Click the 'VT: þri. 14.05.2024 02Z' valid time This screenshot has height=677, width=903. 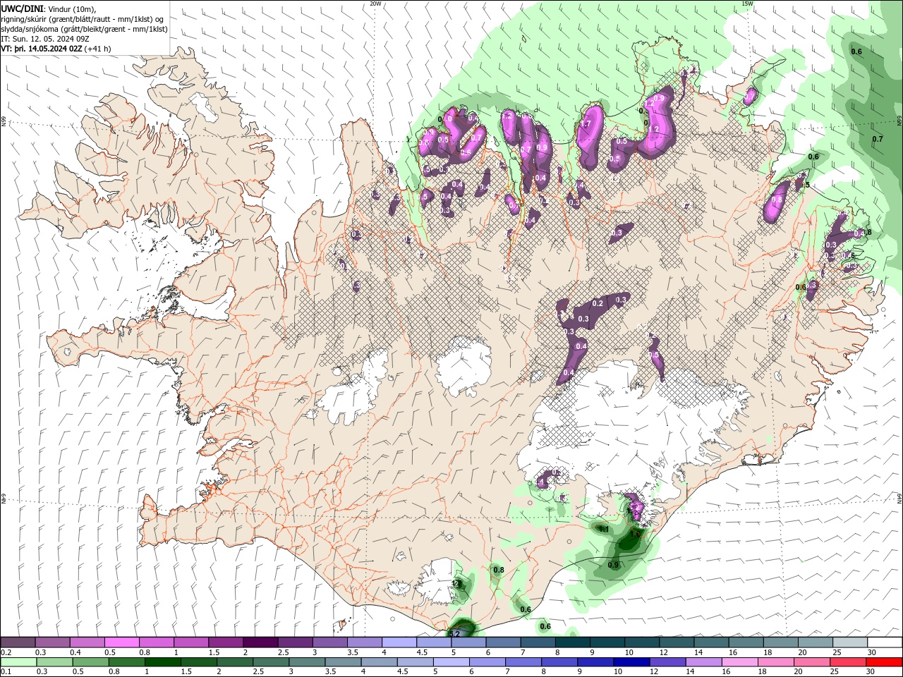tap(42, 49)
